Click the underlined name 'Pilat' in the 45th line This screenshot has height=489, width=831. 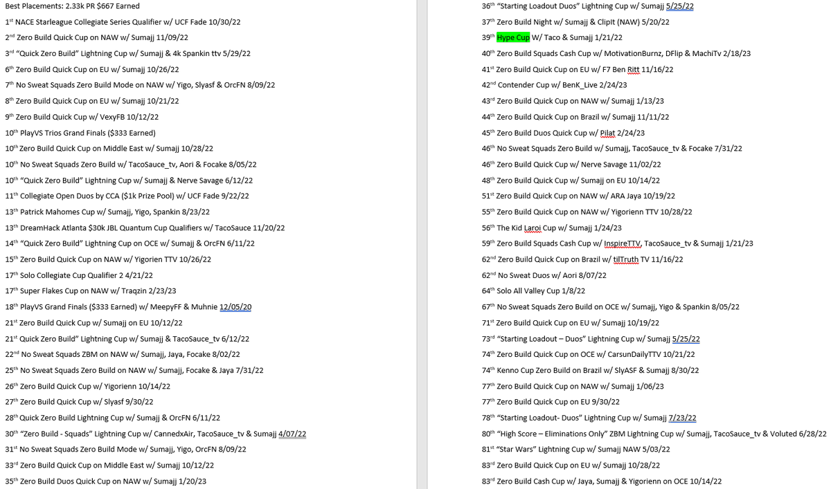tap(607, 133)
